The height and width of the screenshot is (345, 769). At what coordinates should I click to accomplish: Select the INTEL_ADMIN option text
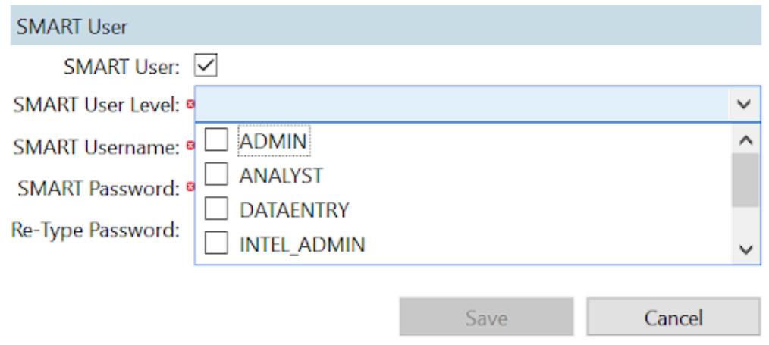301,245
